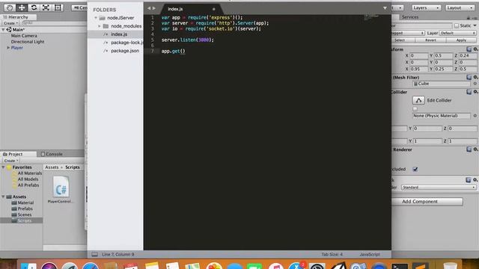This screenshot has height=269, width=479.
Task: Select the Scale tool in Unity toolbar
Action: pos(46,7)
